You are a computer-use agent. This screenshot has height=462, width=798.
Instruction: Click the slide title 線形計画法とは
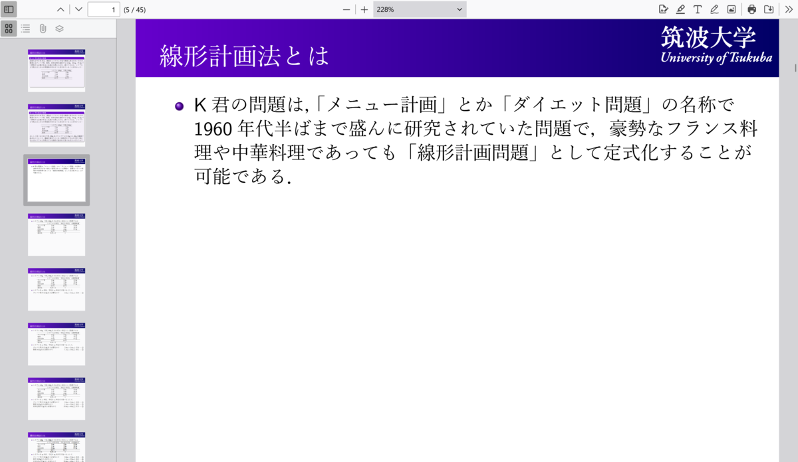point(245,56)
